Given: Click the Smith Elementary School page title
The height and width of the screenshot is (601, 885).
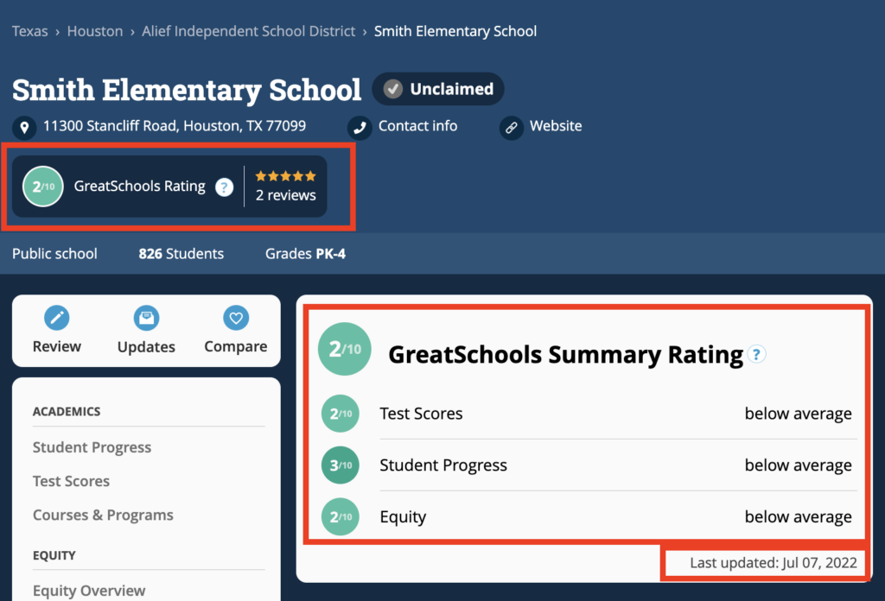Looking at the screenshot, I should [x=187, y=90].
